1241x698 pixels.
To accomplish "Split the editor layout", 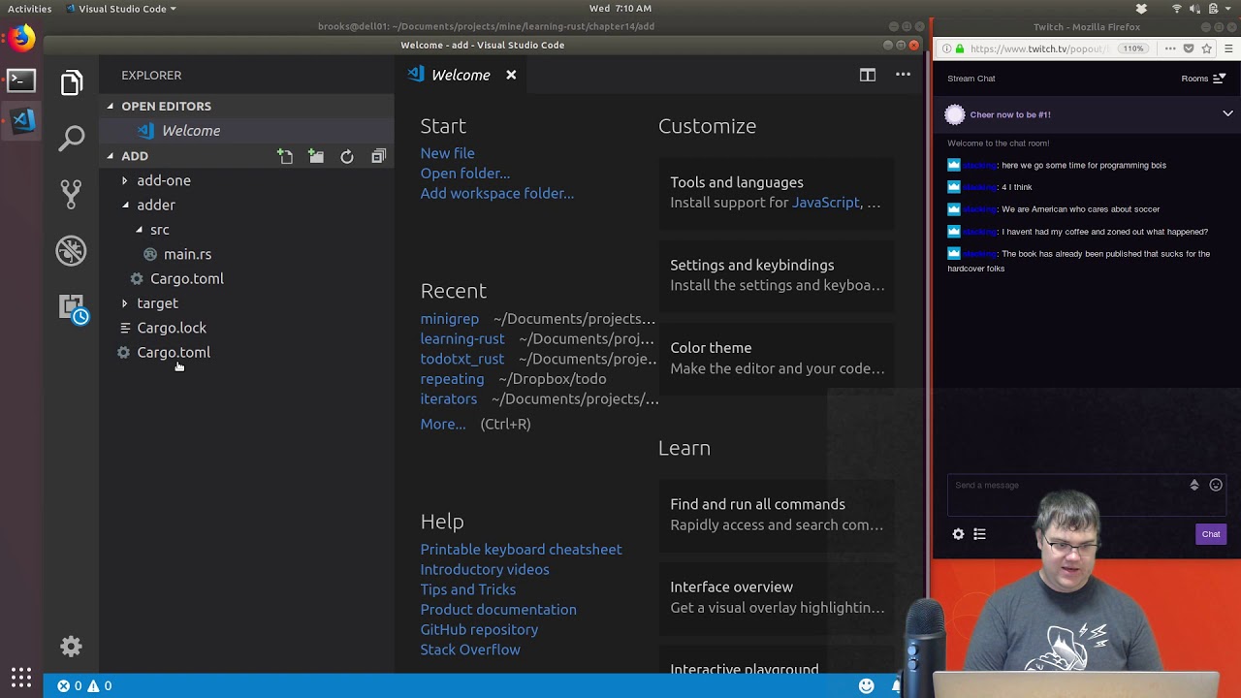I will coord(868,75).
